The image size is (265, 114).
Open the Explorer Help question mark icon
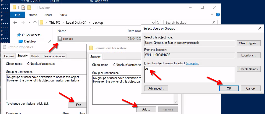[x=218, y=15]
